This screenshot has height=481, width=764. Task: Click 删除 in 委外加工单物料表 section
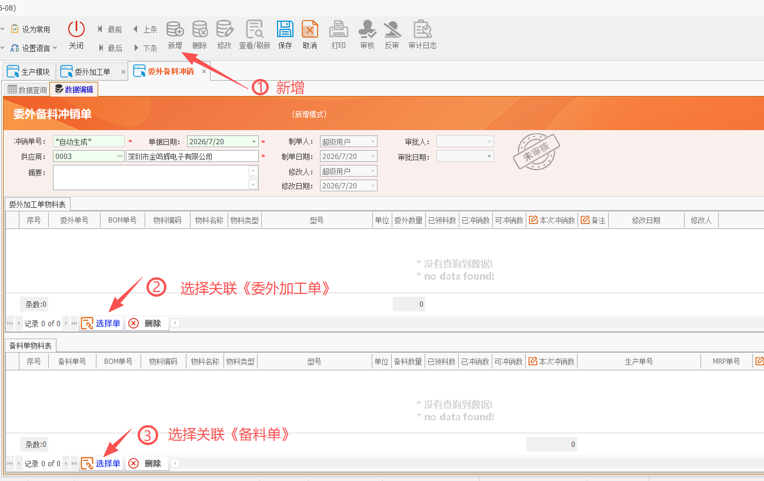(x=146, y=323)
